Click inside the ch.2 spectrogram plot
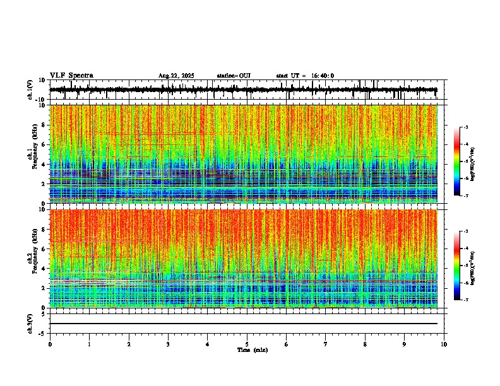The width and height of the screenshot is (500, 386). (243, 259)
